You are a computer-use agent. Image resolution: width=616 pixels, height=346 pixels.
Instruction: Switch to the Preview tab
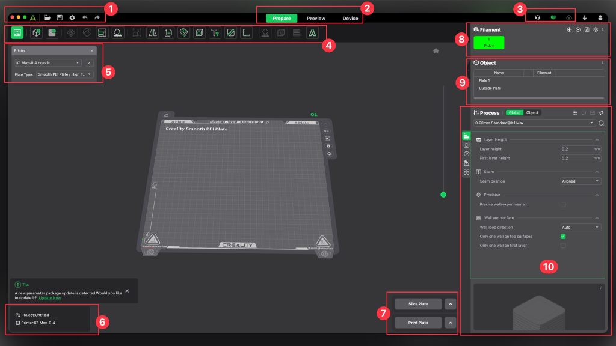(316, 19)
